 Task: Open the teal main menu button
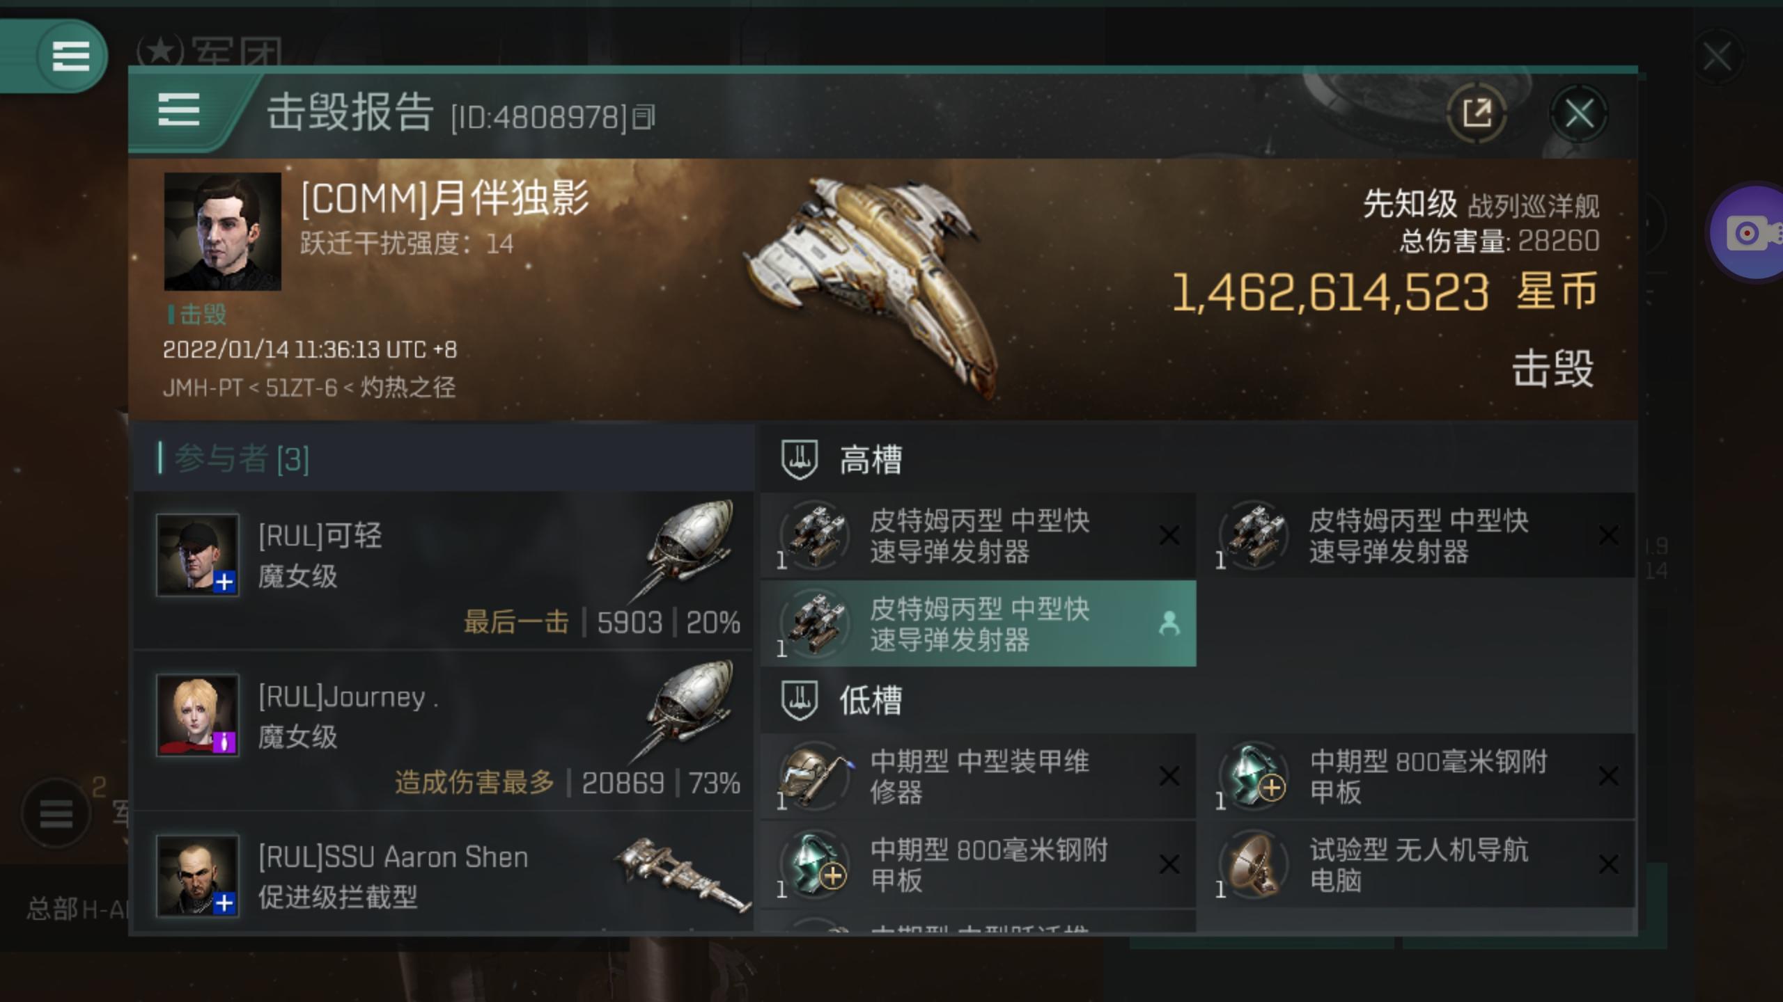[x=70, y=56]
